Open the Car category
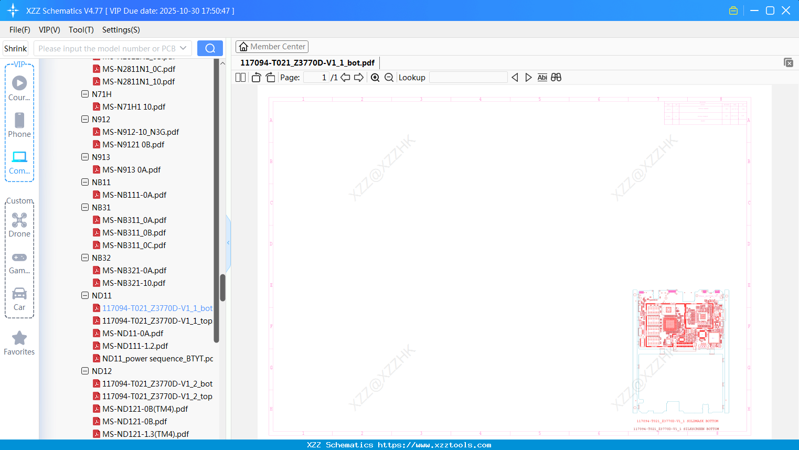 coord(19,293)
